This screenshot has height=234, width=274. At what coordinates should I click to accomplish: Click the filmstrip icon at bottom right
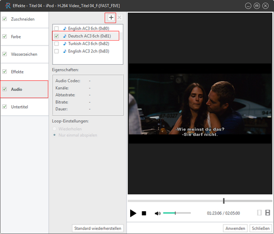(x=268, y=213)
